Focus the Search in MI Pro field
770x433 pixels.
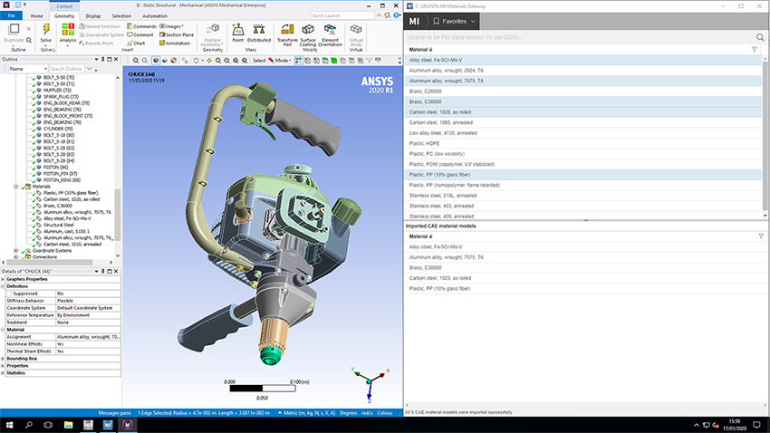[580, 37]
